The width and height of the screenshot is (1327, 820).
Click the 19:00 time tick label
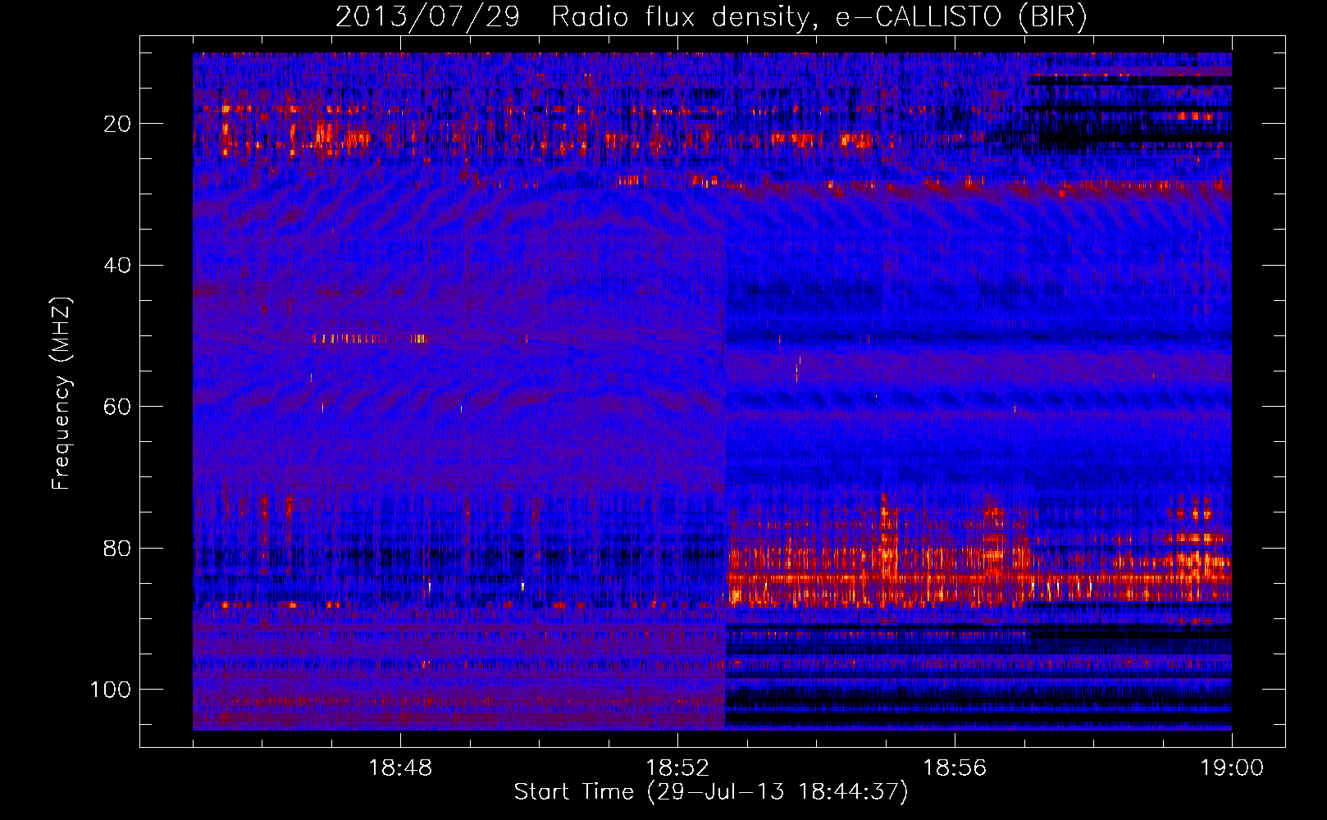click(x=1232, y=768)
